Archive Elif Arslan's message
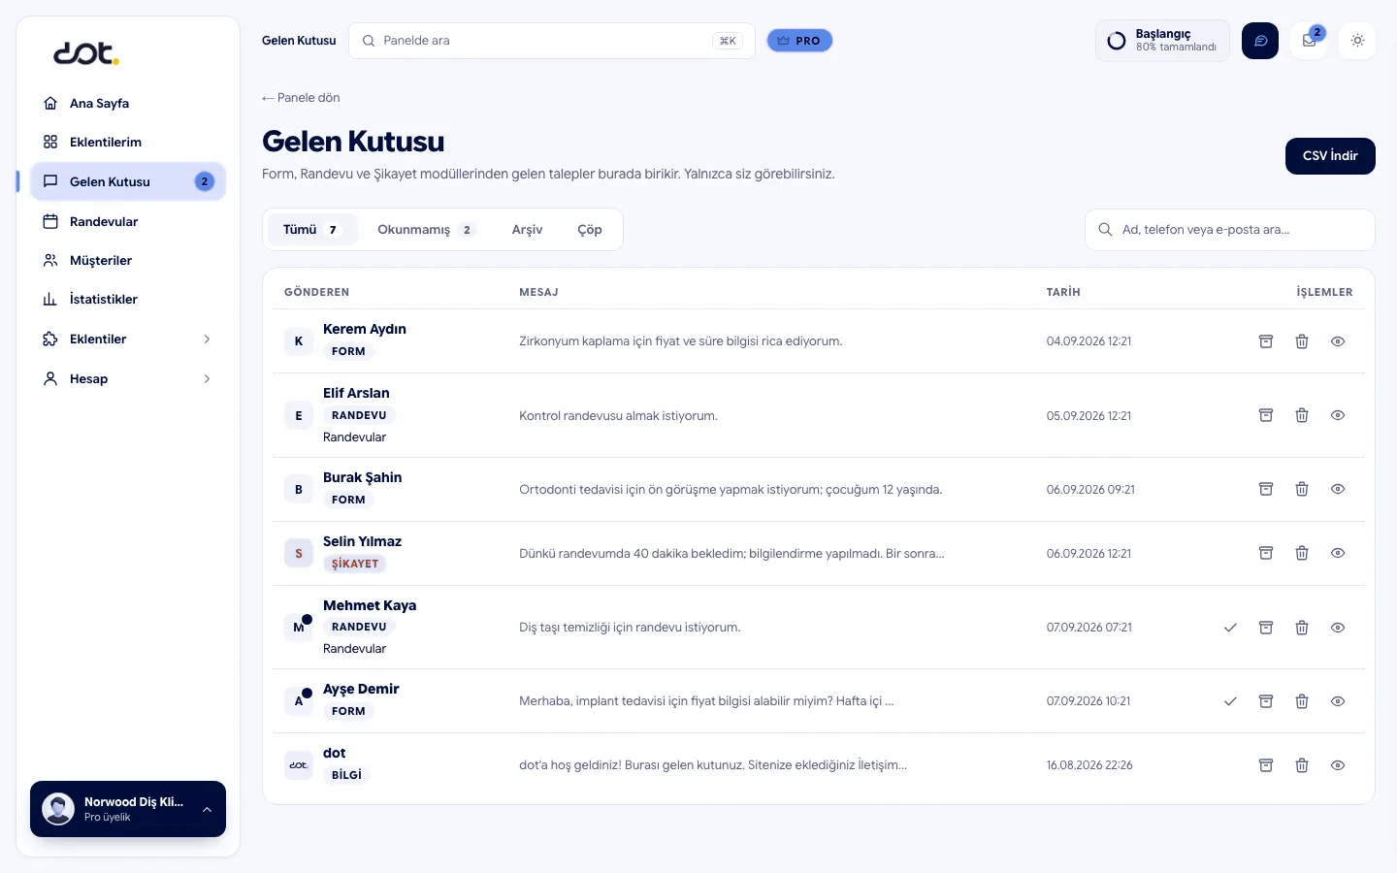 coord(1266,415)
